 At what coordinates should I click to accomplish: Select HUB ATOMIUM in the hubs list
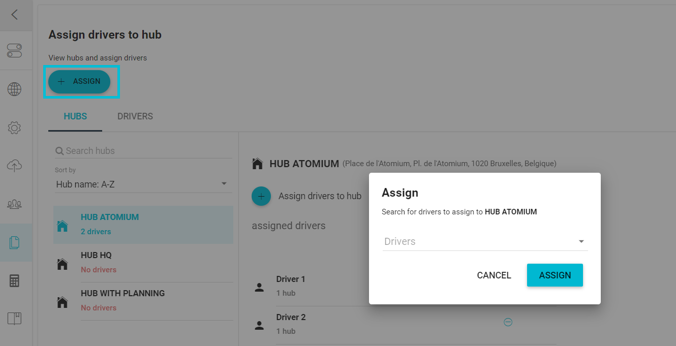[143, 225]
